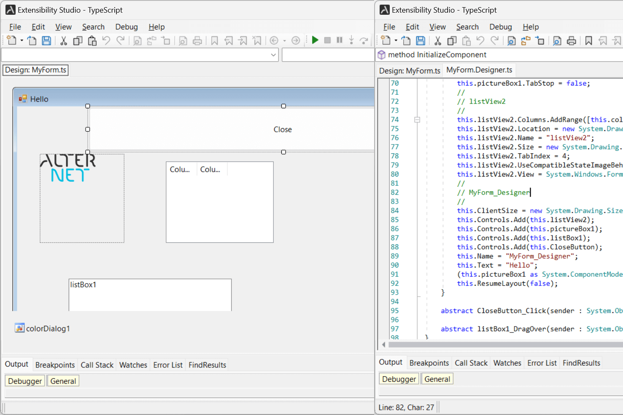This screenshot has height=415, width=623.
Task: Click Save icon in left window toolbar
Action: (x=46, y=40)
